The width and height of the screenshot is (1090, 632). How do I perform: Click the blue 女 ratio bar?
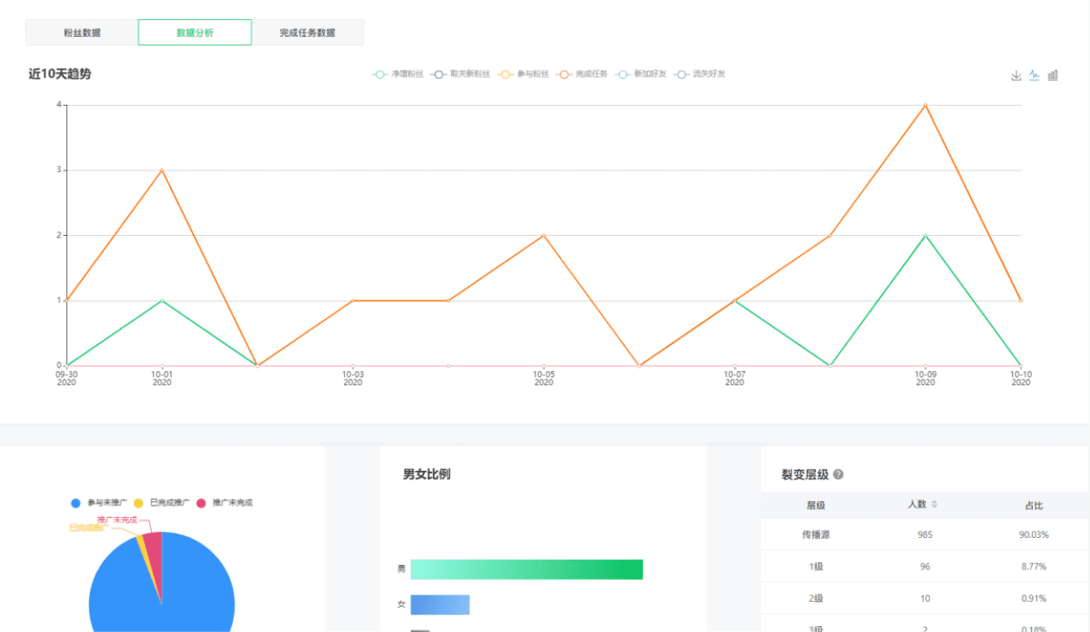(x=440, y=604)
